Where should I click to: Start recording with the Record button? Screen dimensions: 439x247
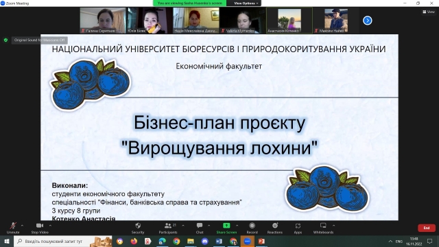click(252, 228)
